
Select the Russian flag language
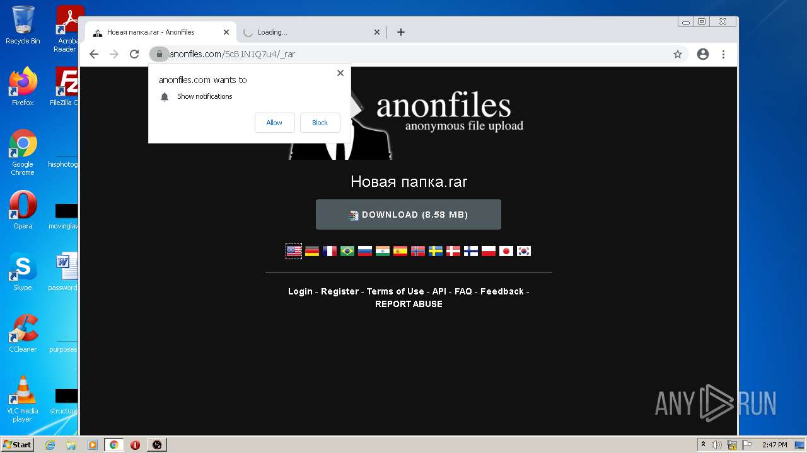(x=365, y=251)
